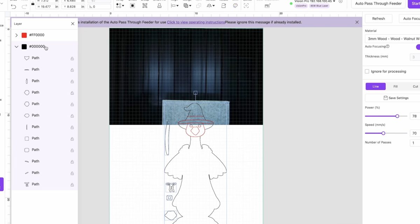Select the bottle-shaped Path layer

click(x=44, y=81)
